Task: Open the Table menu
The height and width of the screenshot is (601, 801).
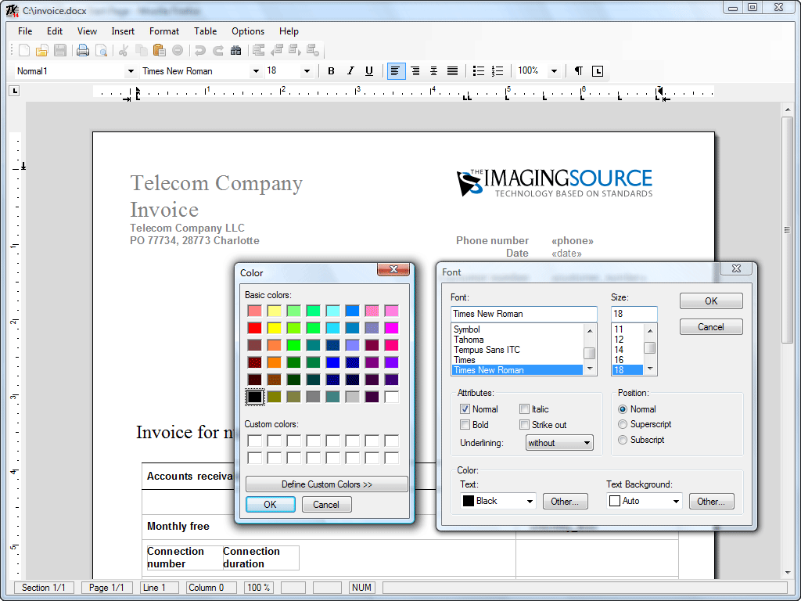Action: coord(206,31)
